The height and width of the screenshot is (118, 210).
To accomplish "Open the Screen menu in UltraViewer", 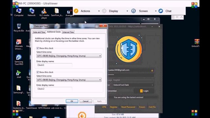I will 143,11.
